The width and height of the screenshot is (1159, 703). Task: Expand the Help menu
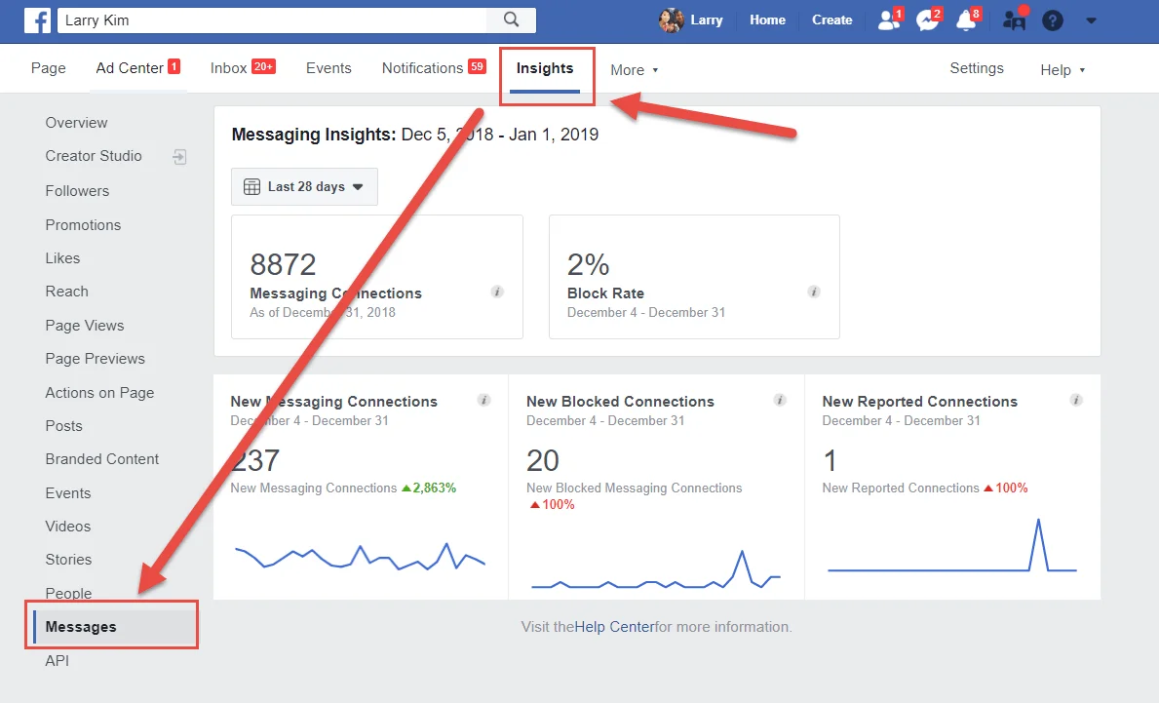click(1062, 70)
